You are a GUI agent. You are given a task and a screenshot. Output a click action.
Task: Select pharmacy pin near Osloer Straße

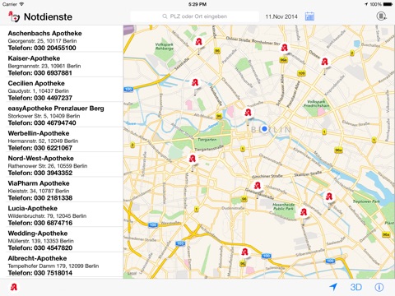285,48
